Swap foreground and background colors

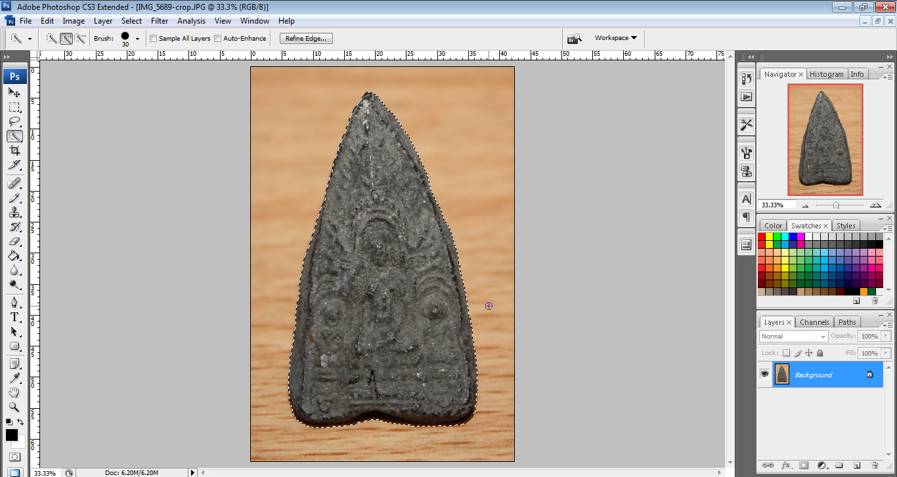click(20, 422)
